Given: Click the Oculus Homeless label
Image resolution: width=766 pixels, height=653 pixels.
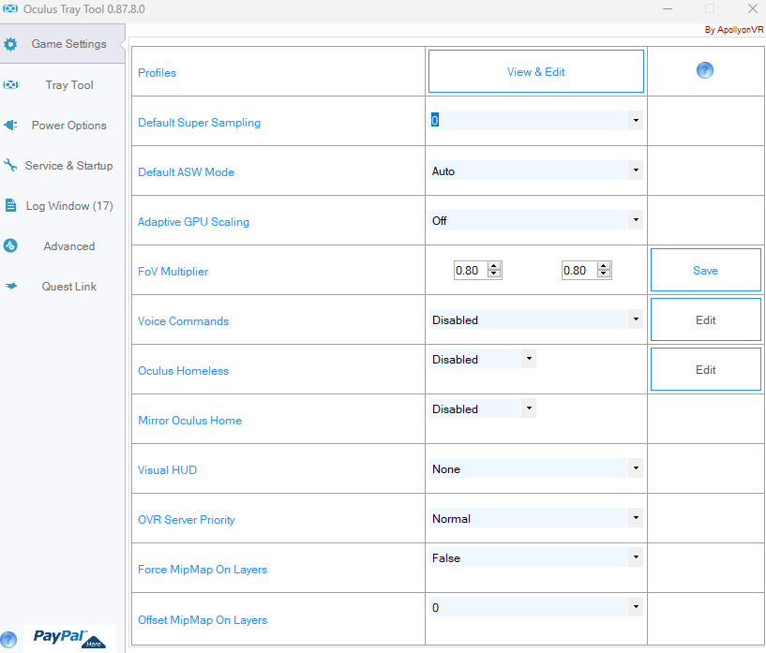Looking at the screenshot, I should point(183,371).
